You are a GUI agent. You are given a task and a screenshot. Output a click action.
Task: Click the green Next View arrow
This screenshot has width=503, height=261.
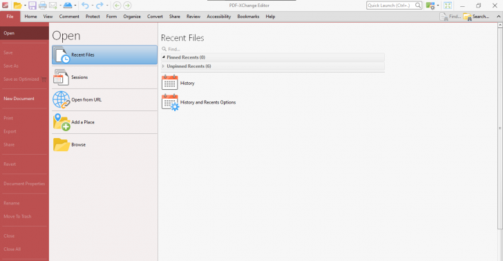[127, 6]
